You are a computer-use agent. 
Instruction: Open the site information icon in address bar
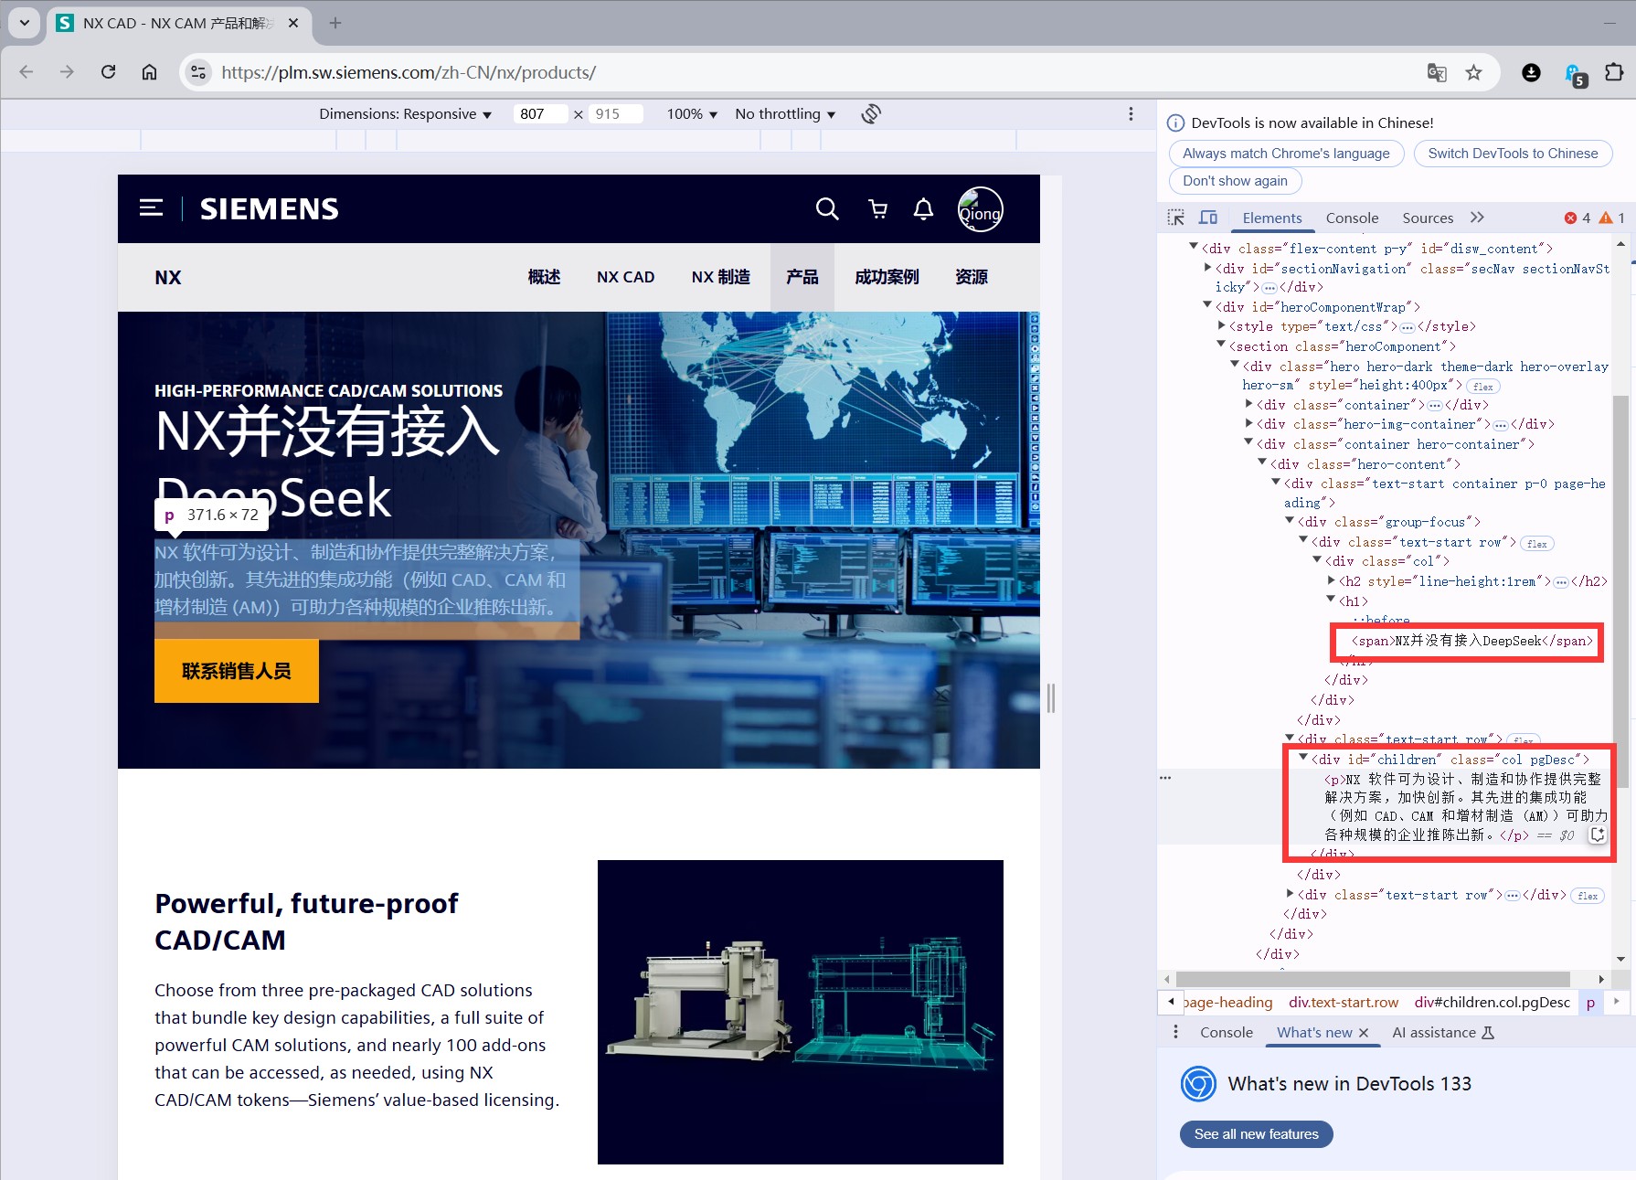(197, 72)
